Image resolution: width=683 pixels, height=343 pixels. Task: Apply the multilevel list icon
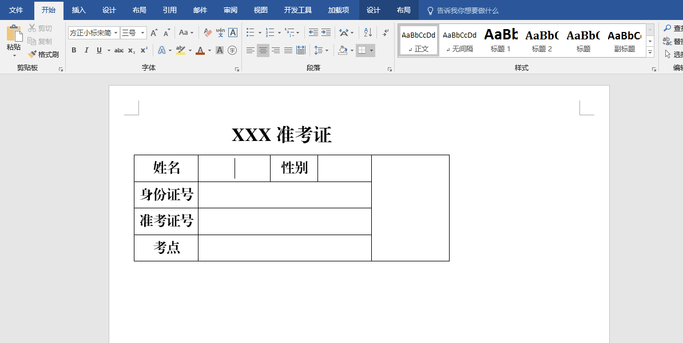pyautogui.click(x=289, y=33)
